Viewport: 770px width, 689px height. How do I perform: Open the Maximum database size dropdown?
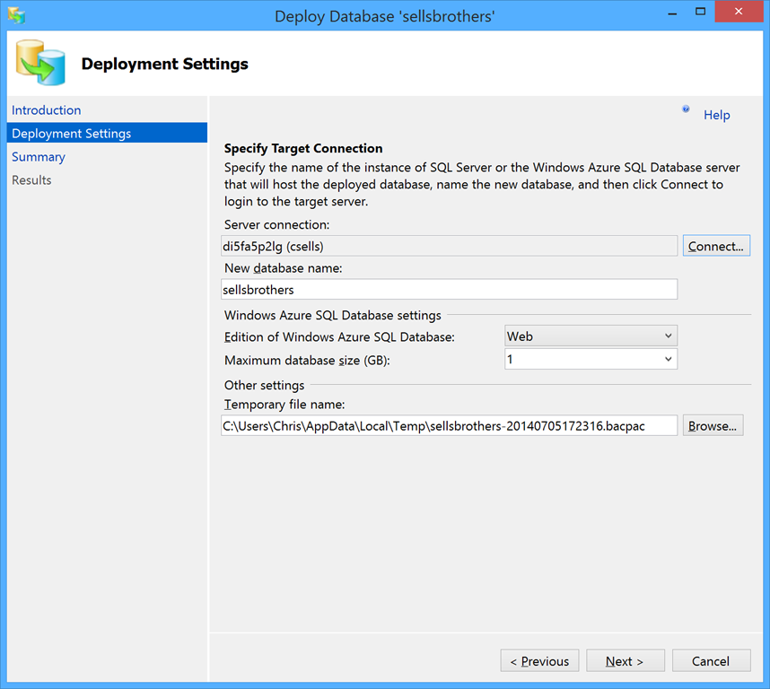coord(591,359)
